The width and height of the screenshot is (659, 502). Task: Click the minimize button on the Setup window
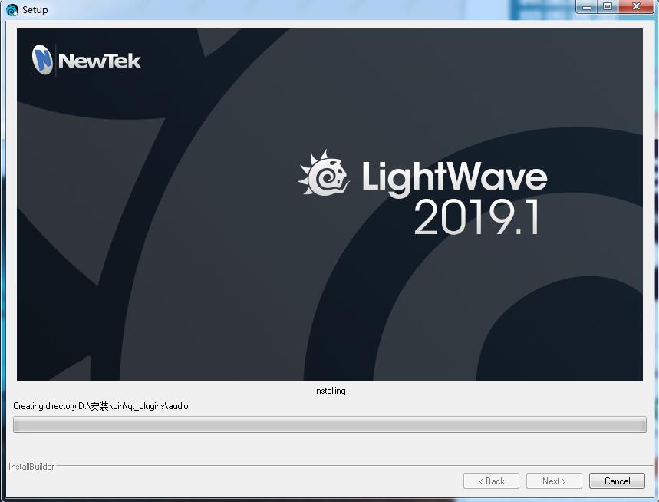588,7
